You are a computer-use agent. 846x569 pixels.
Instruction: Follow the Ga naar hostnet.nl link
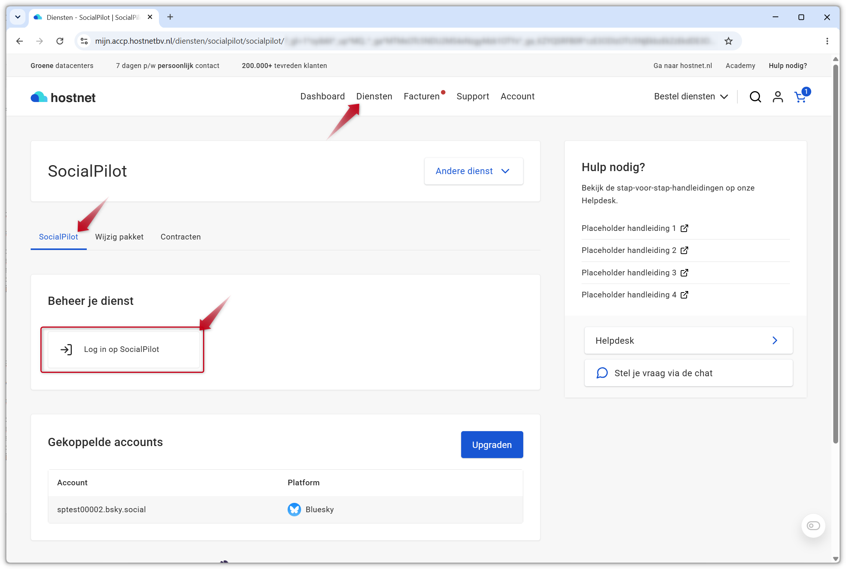(x=683, y=66)
